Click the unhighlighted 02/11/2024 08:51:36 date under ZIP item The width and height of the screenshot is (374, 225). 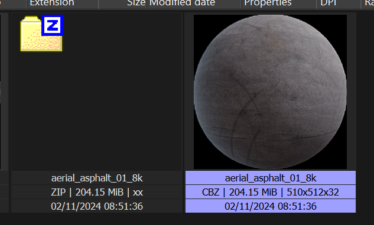coord(97,206)
